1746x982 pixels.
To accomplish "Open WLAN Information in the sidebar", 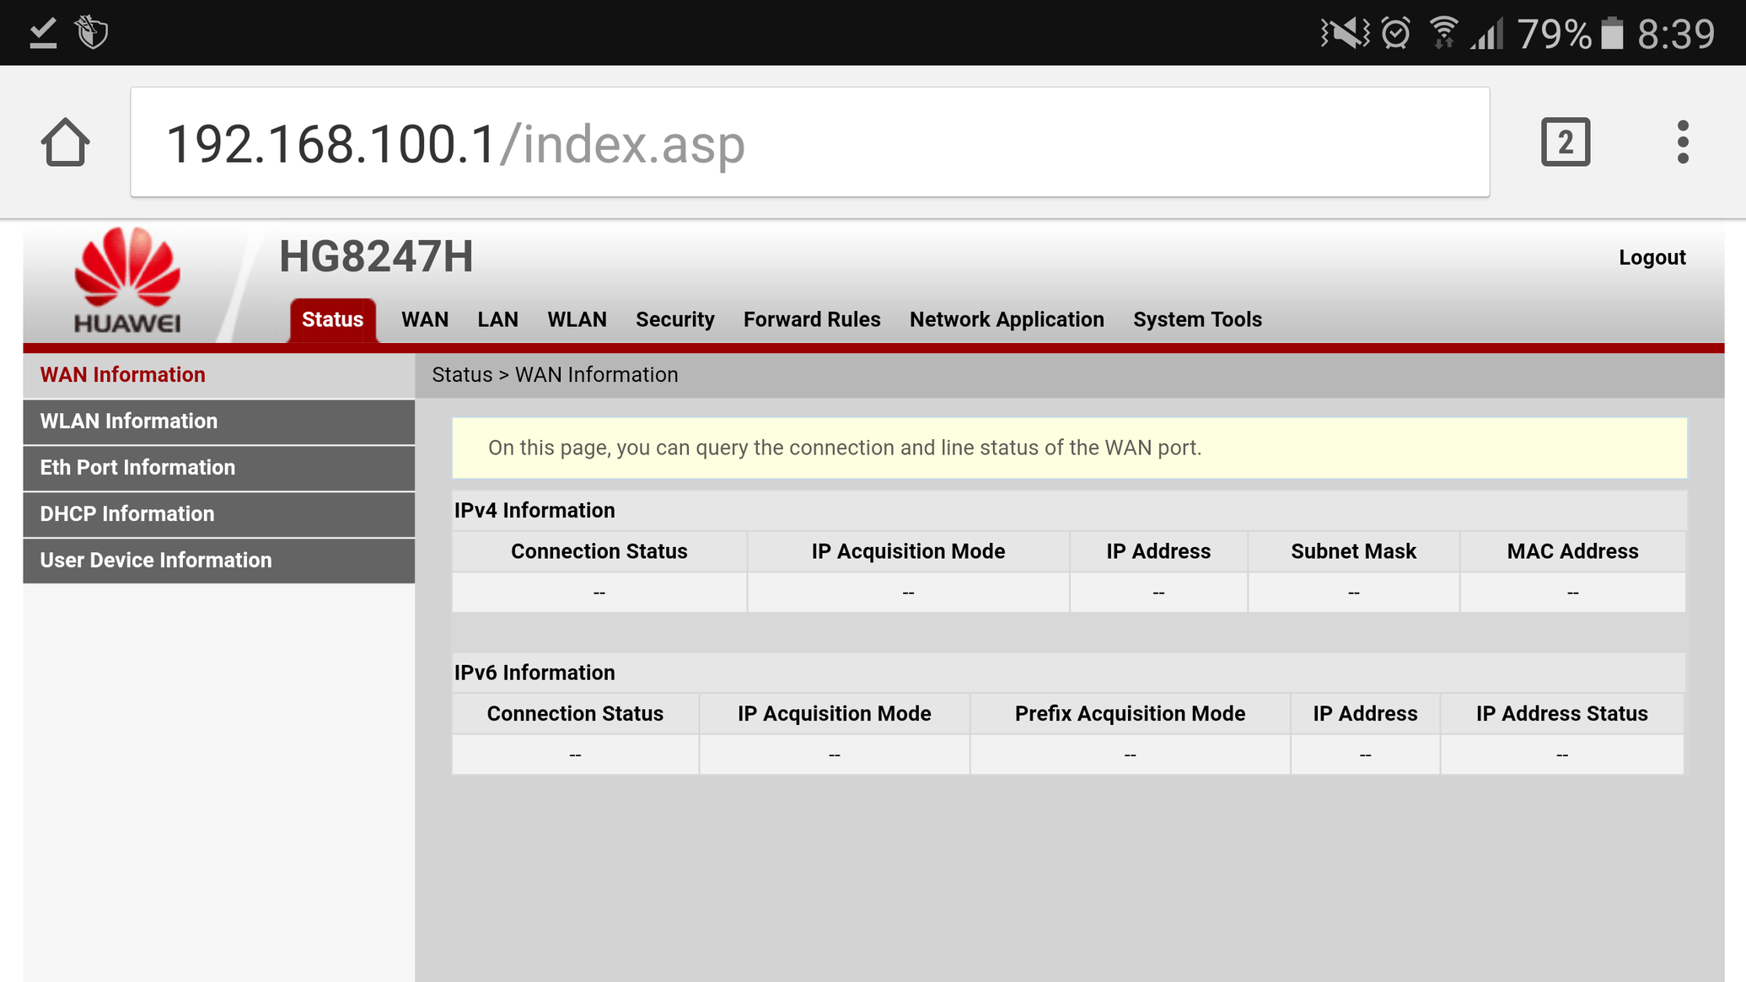I will point(219,421).
